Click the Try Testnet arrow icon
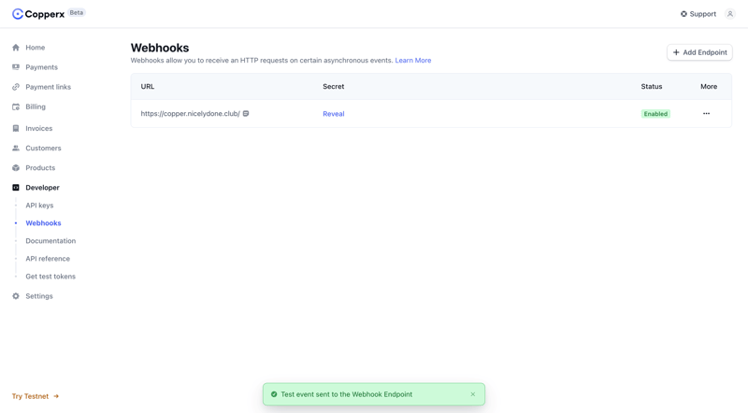The height and width of the screenshot is (413, 748). coord(56,396)
